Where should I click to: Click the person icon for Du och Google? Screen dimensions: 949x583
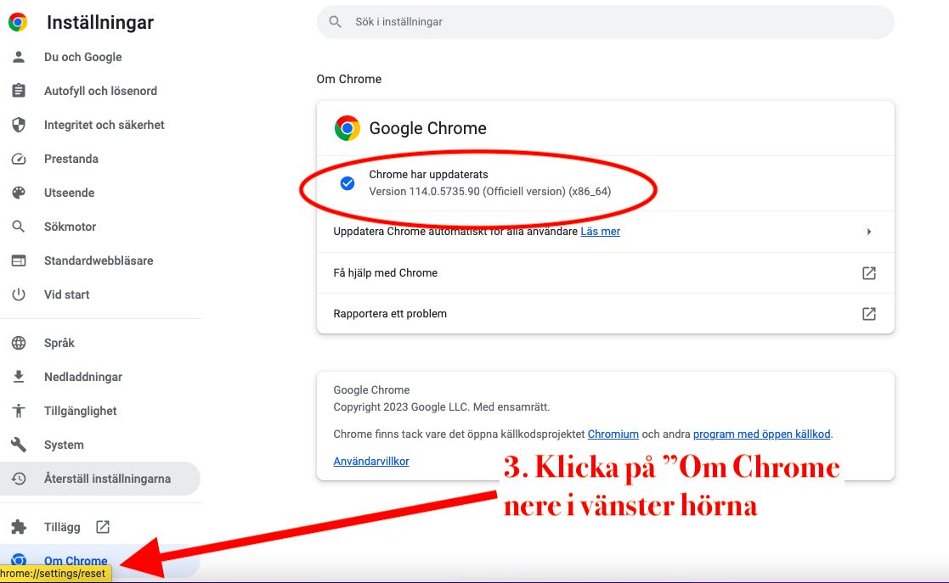[x=19, y=57]
